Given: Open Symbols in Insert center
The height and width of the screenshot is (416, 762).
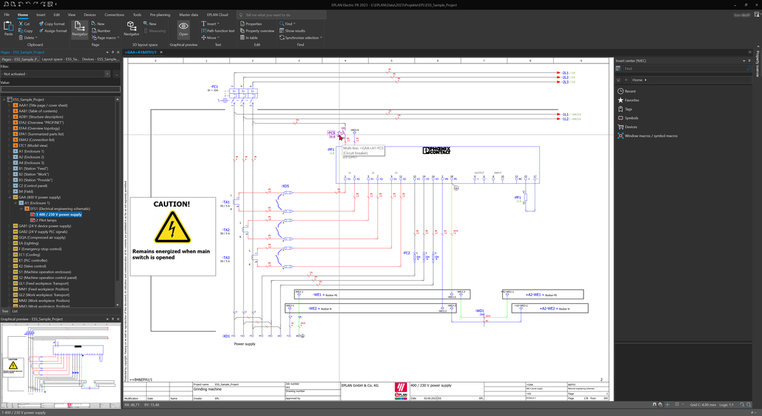Looking at the screenshot, I should pyautogui.click(x=631, y=118).
